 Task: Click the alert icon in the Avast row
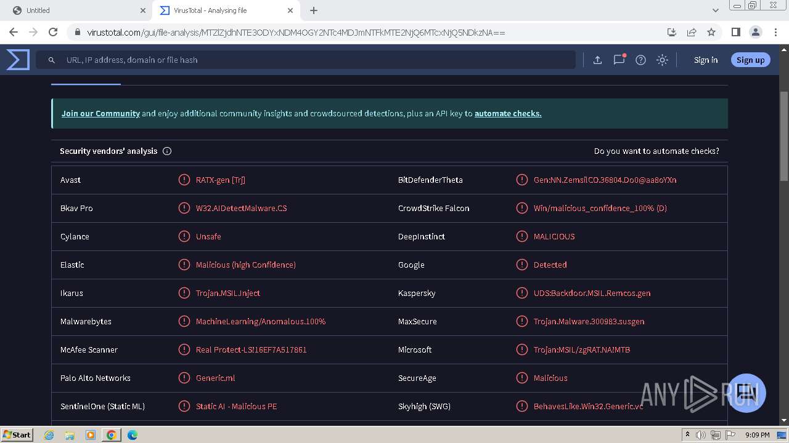(x=184, y=180)
